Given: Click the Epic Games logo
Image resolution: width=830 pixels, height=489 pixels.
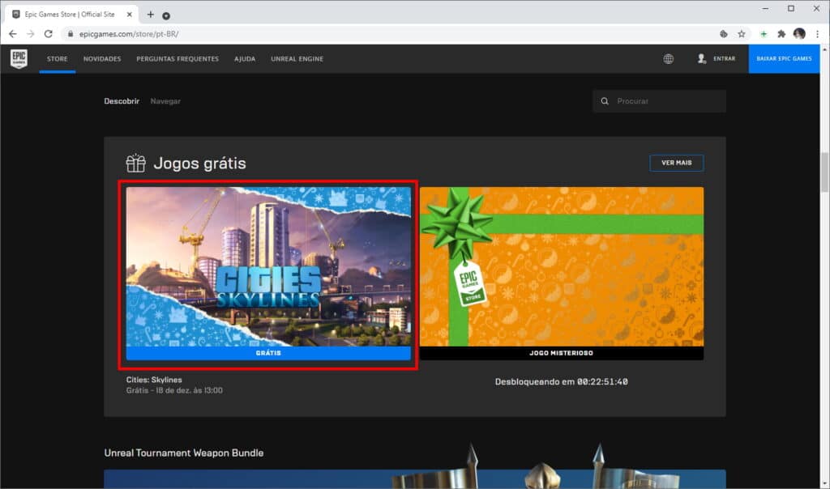Looking at the screenshot, I should [19, 58].
